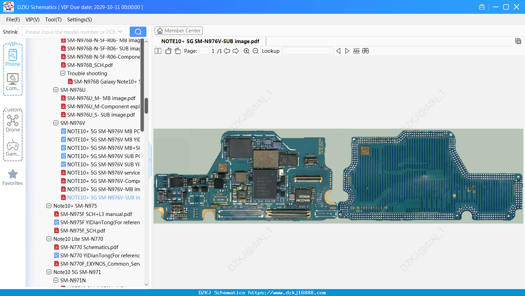
Task: Rotate the page clockwise
Action: [178, 51]
